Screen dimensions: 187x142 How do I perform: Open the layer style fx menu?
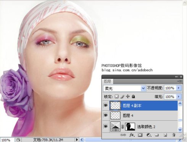coord(132,135)
